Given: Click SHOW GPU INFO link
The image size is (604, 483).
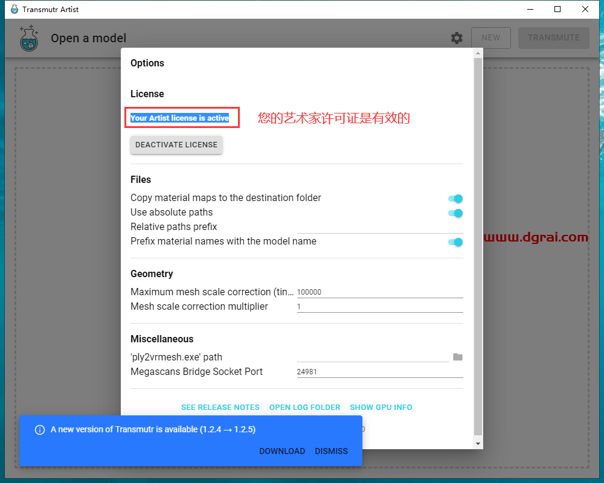Looking at the screenshot, I should click(x=381, y=407).
